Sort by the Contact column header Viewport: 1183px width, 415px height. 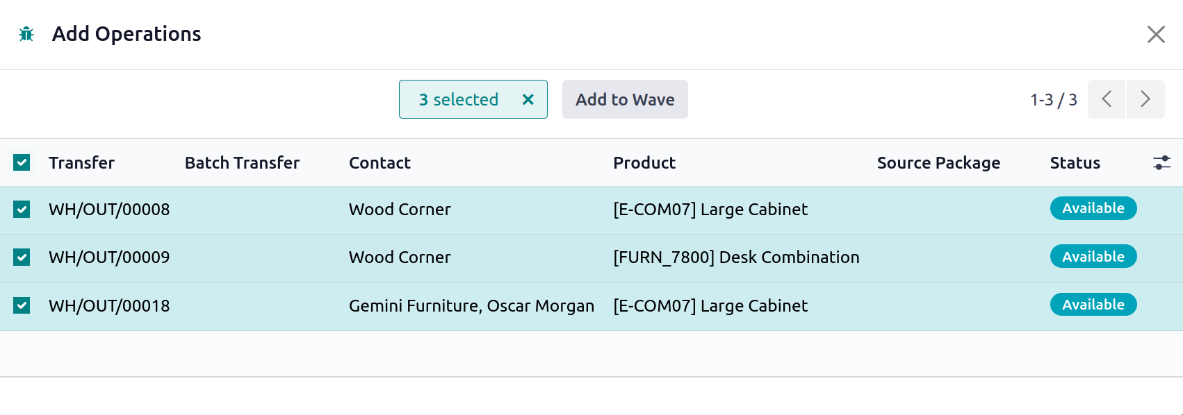[x=380, y=162]
